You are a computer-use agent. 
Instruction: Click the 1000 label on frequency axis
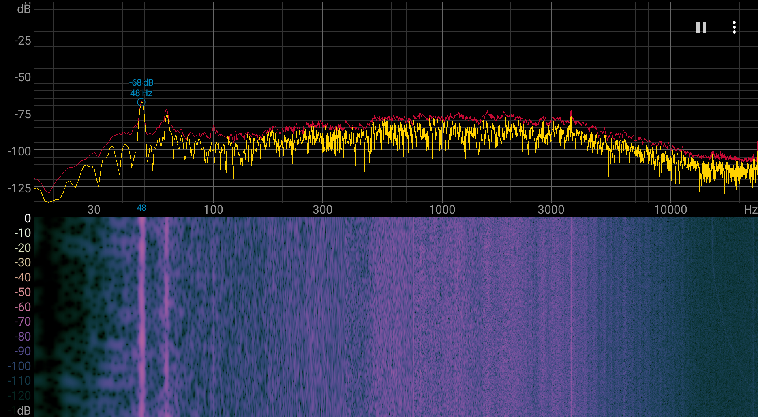tap(442, 209)
